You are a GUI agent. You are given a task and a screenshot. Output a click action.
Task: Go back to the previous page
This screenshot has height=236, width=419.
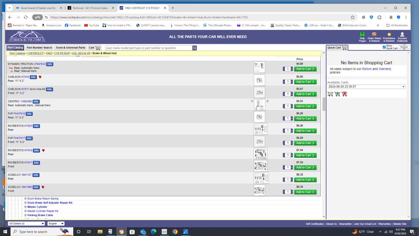[x=10, y=17]
